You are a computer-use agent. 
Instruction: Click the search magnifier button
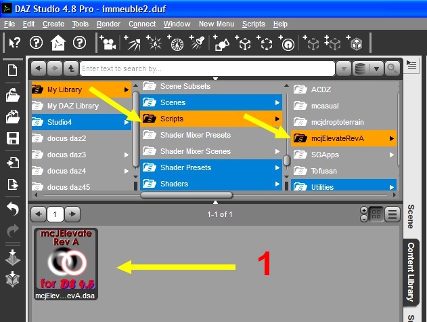click(392, 68)
